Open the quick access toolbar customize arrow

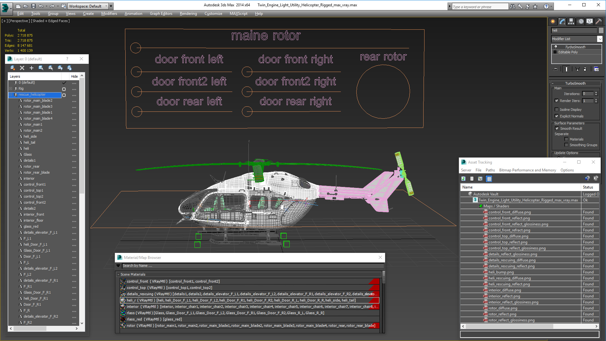pos(111,6)
